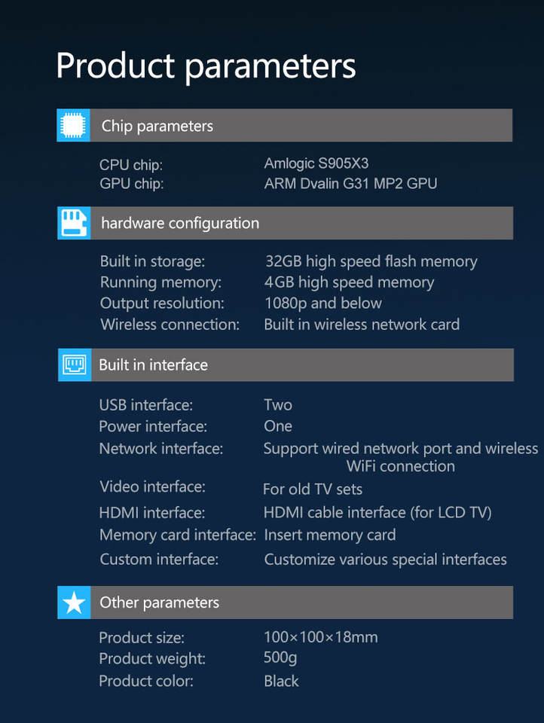Click the Customize various special interfaces text

click(x=385, y=560)
